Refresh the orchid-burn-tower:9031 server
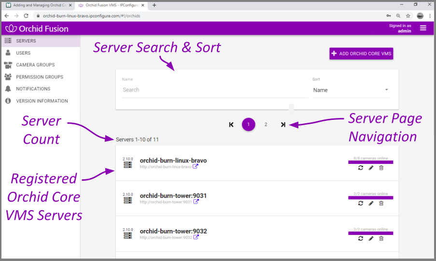Image resolution: width=436 pixels, height=261 pixels. click(x=361, y=203)
